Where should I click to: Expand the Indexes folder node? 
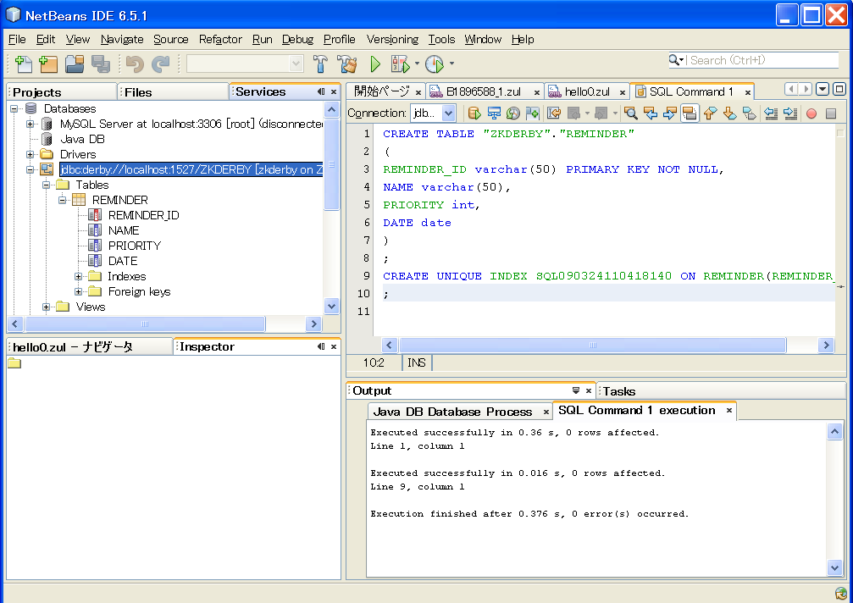(x=78, y=276)
